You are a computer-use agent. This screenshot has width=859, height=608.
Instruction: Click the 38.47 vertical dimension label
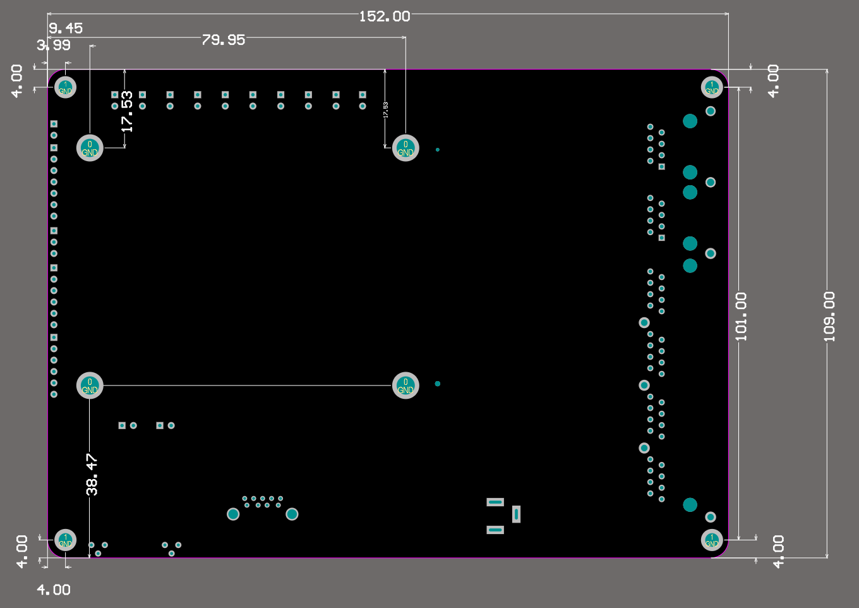click(x=92, y=474)
